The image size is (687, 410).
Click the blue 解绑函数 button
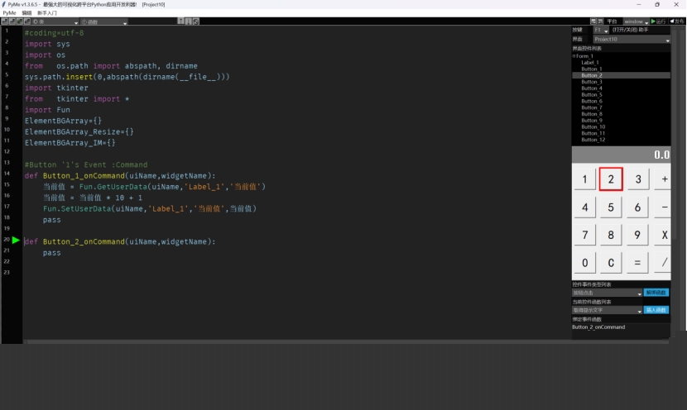pos(656,293)
